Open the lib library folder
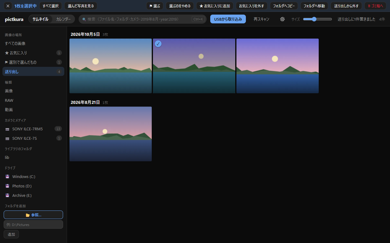Image resolution: width=390 pixels, height=243 pixels. pos(33,158)
